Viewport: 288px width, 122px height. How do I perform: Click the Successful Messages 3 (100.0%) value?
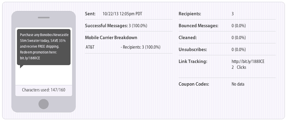[x=138, y=26]
